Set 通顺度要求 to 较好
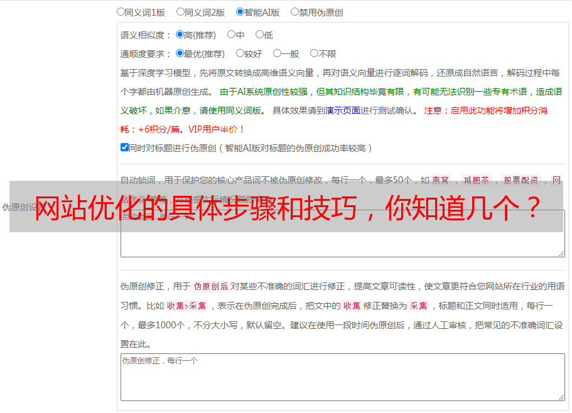The image size is (572, 413). click(240, 53)
